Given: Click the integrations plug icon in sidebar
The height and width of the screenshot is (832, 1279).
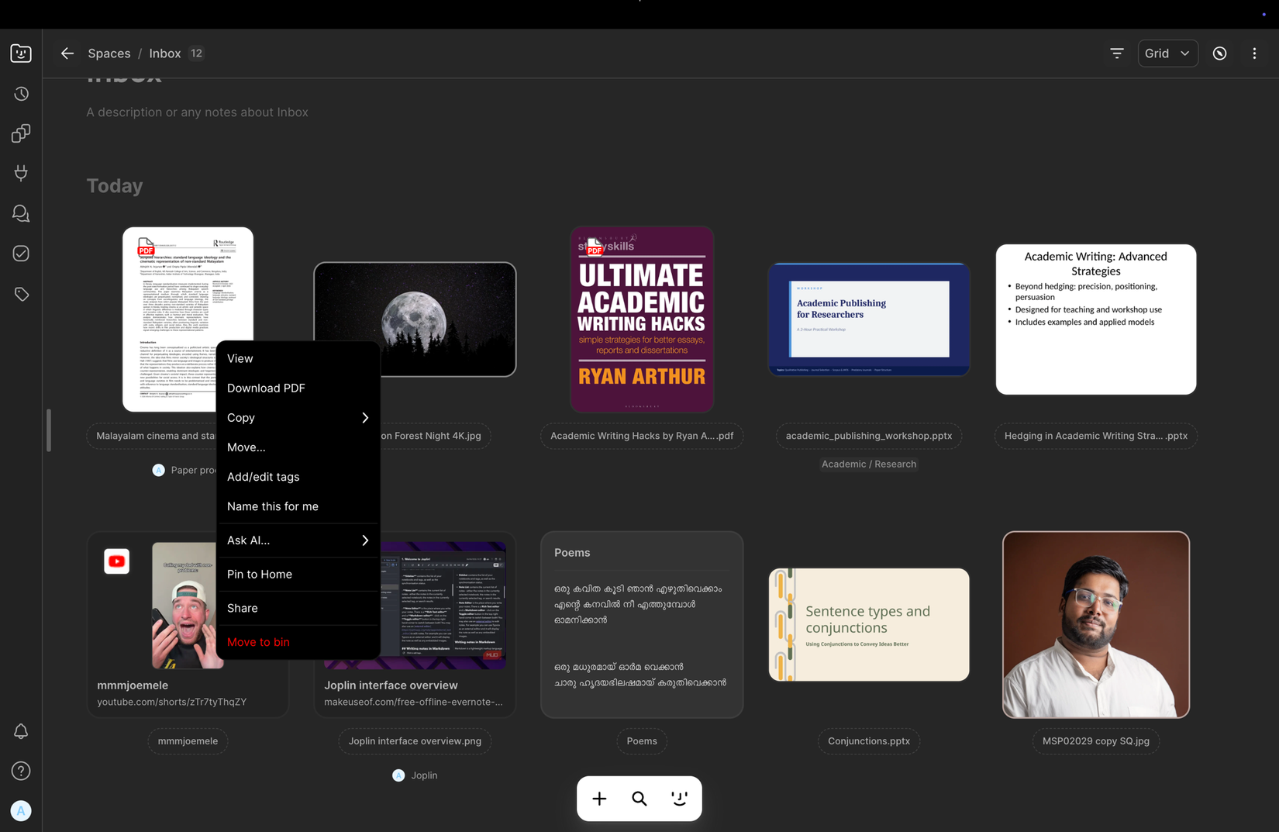Looking at the screenshot, I should pyautogui.click(x=21, y=173).
